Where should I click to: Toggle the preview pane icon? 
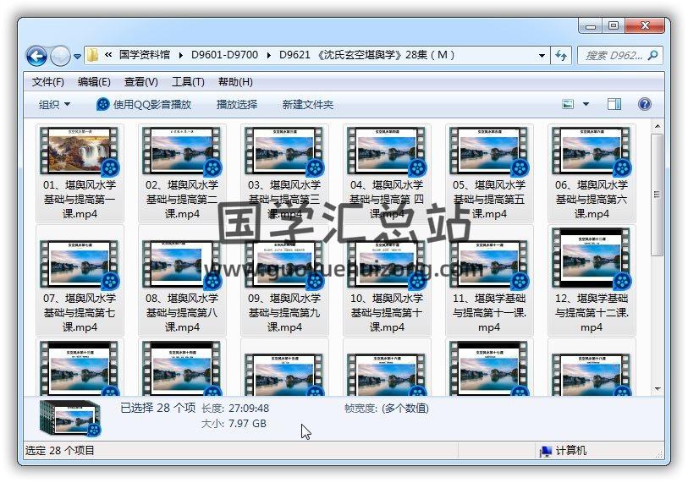(x=614, y=104)
